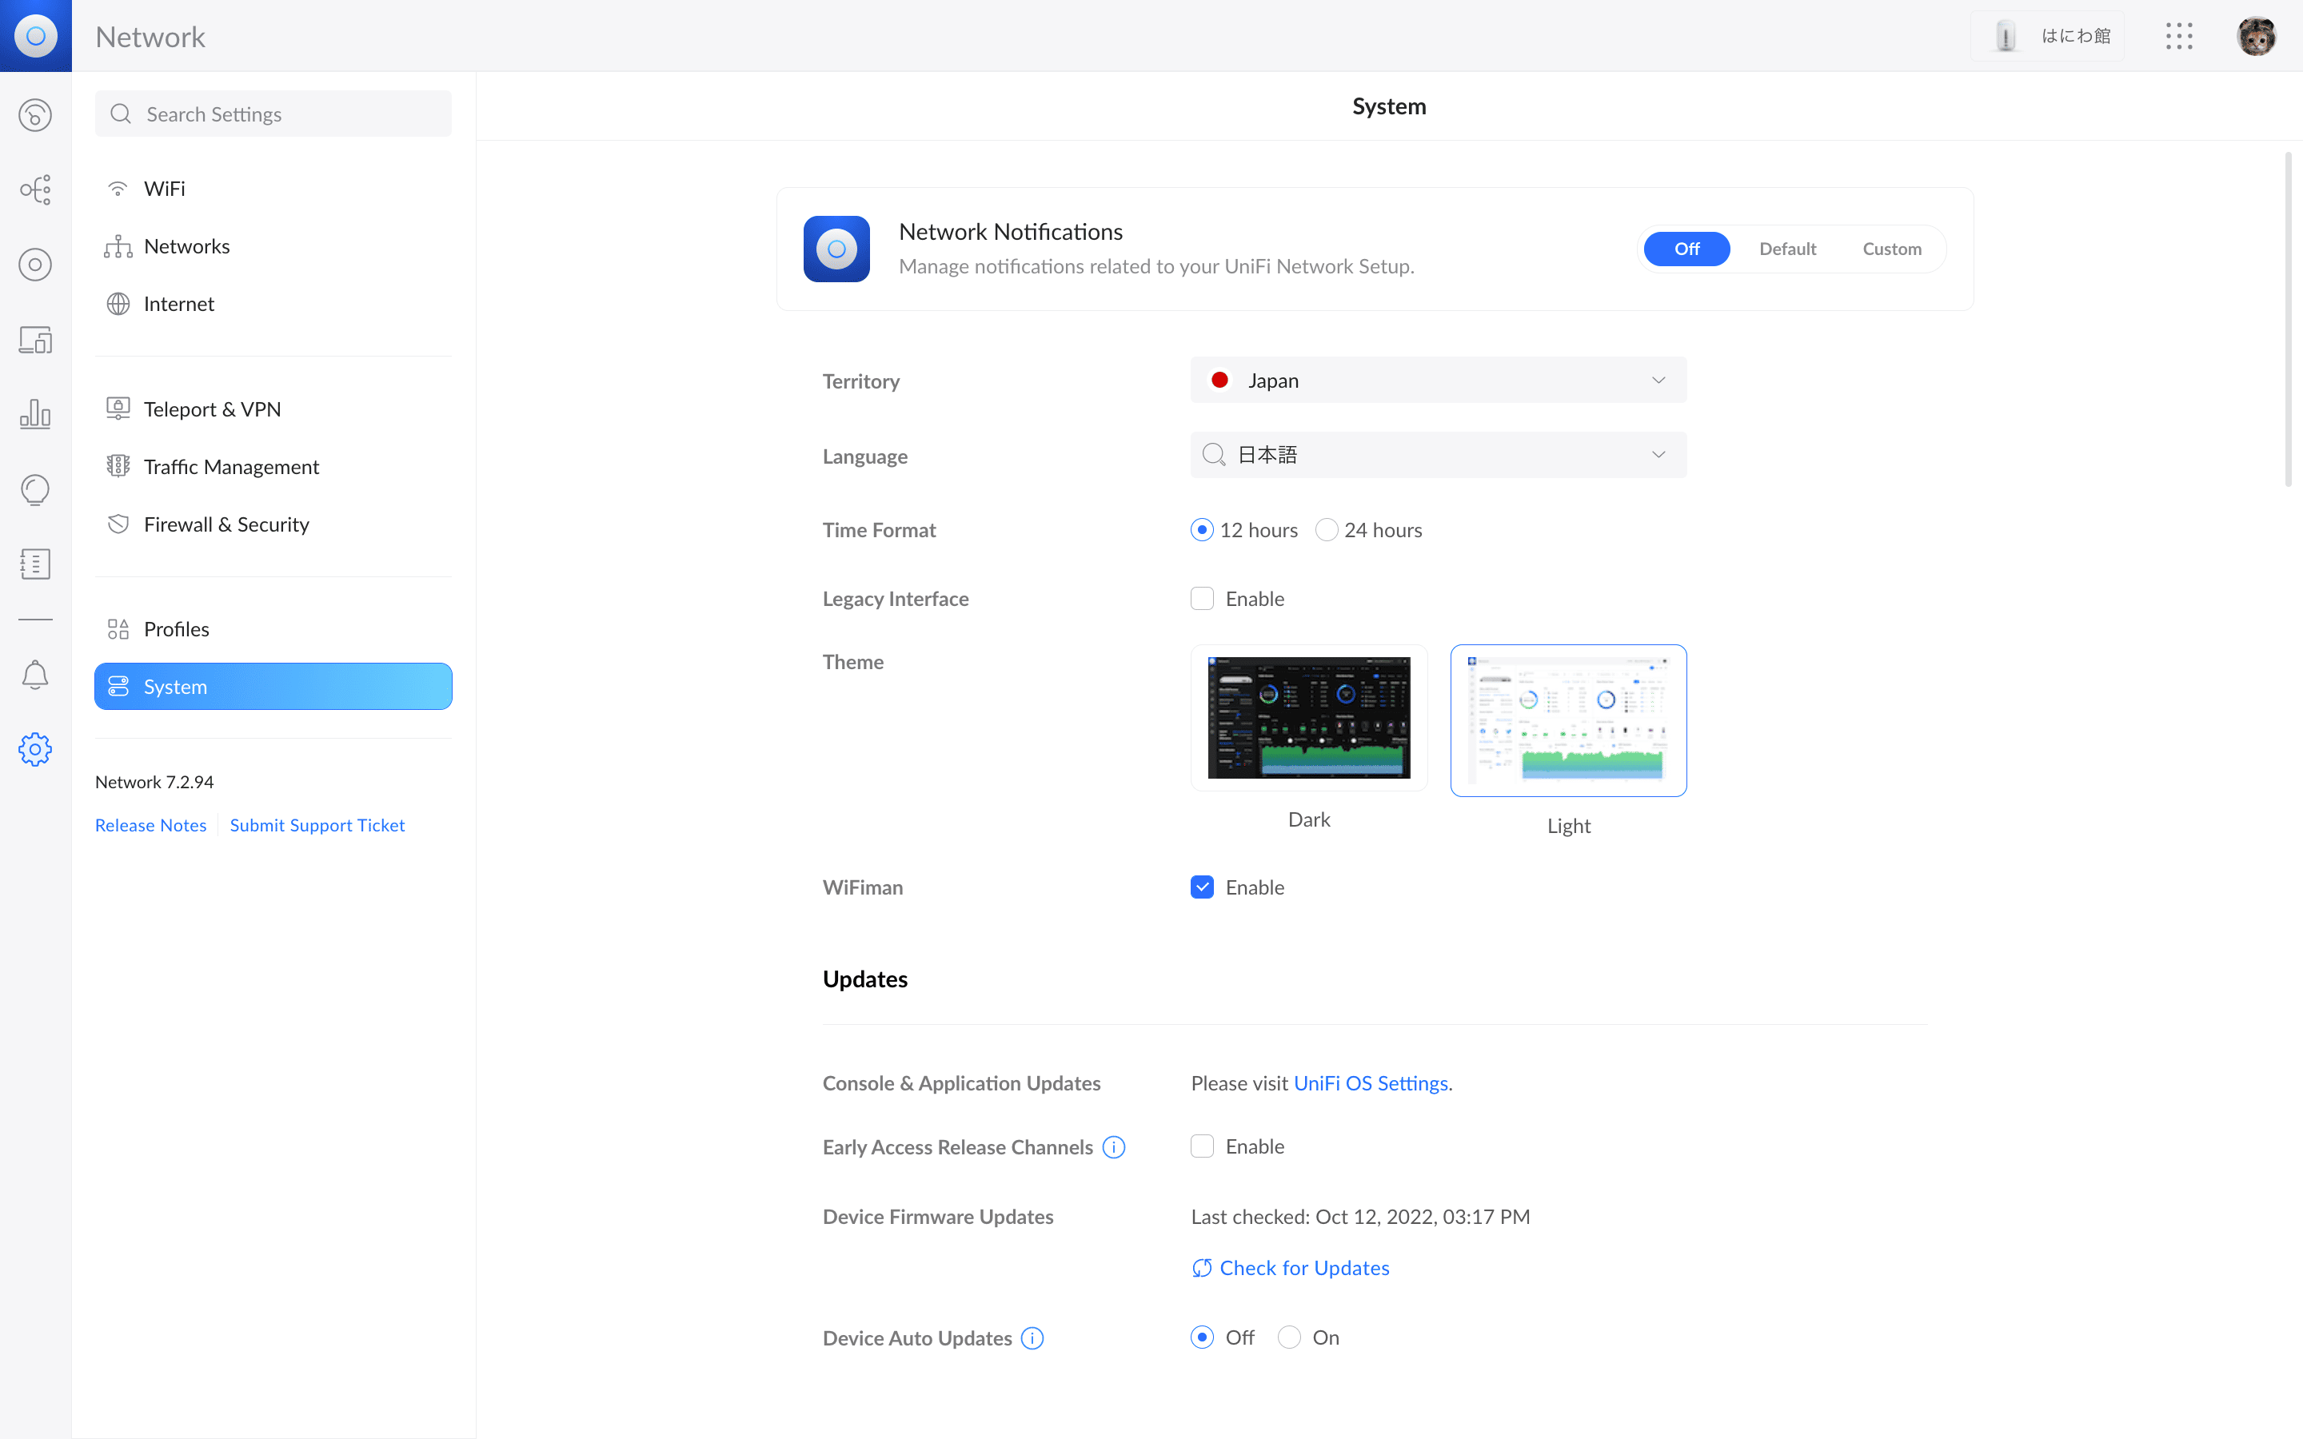Screen dimensions: 2303x1439
Task: Click the magnifier icon in Language field
Action: tap(1213, 455)
